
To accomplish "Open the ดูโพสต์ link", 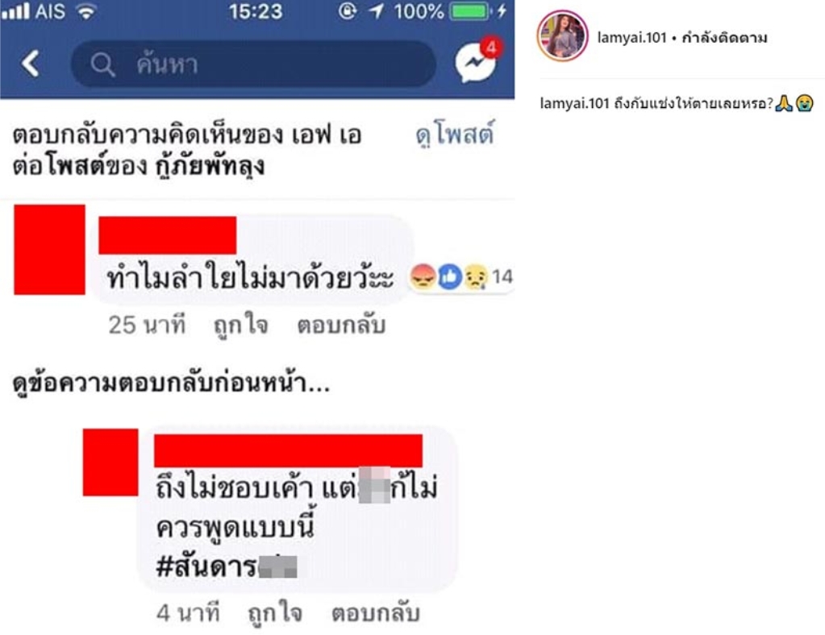I will [x=455, y=135].
